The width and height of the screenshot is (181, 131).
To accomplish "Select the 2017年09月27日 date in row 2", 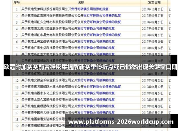I will tap(153, 16).
